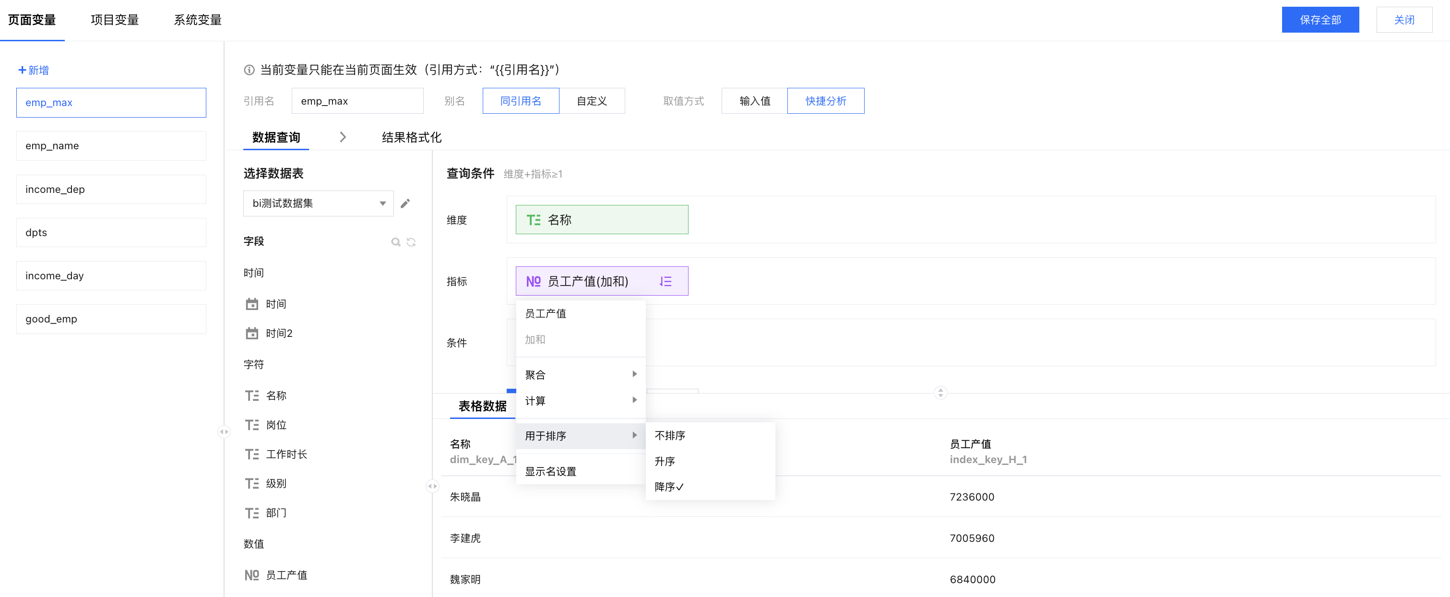Click the calendar icon next to 时间2
The width and height of the screenshot is (1450, 597).
pyautogui.click(x=251, y=334)
